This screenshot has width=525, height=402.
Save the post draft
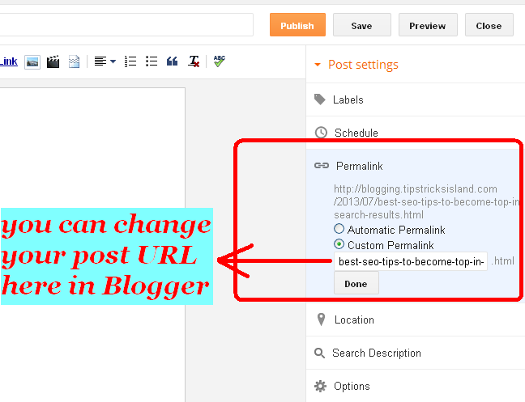point(361,25)
